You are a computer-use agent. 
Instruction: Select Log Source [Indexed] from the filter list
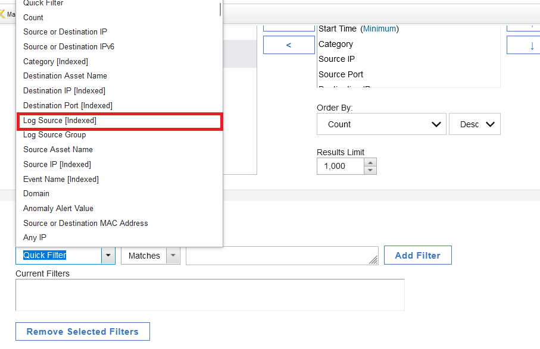[120, 120]
